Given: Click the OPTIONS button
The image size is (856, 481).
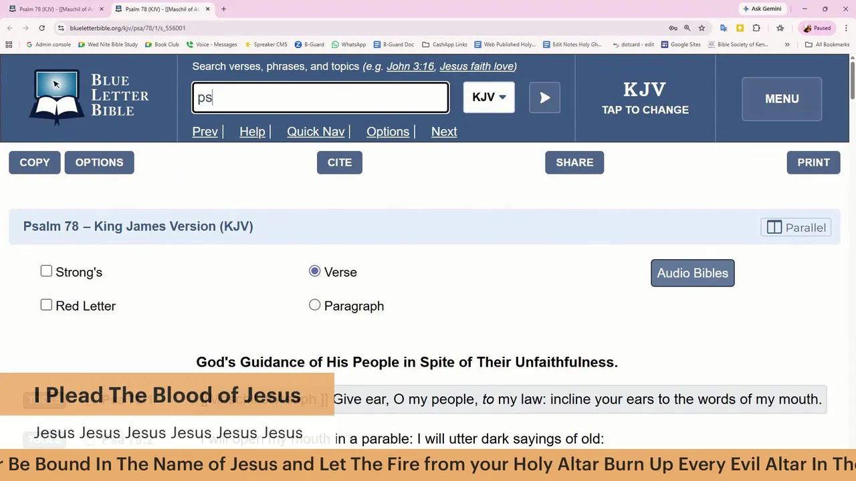Looking at the screenshot, I should pyautogui.click(x=99, y=162).
